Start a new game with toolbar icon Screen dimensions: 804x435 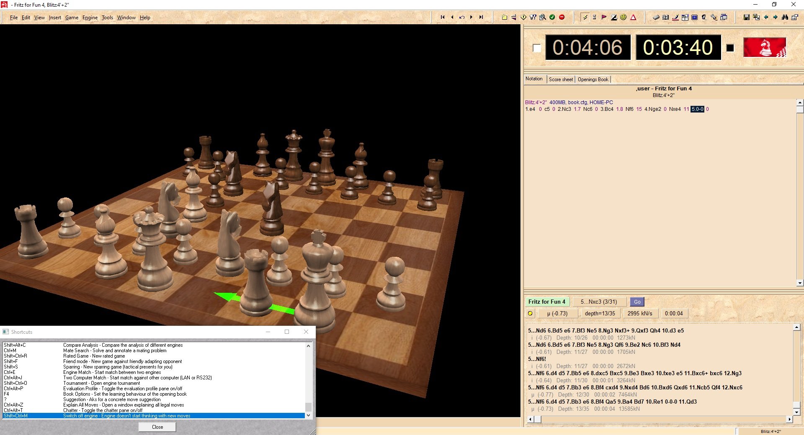(504, 17)
